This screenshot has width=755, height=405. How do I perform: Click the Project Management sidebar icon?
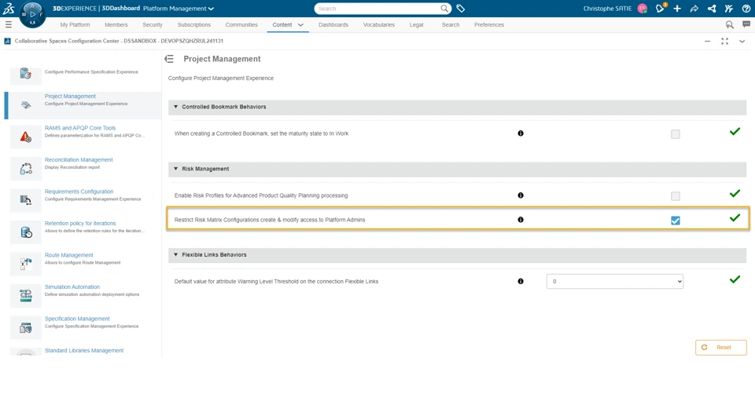25,105
